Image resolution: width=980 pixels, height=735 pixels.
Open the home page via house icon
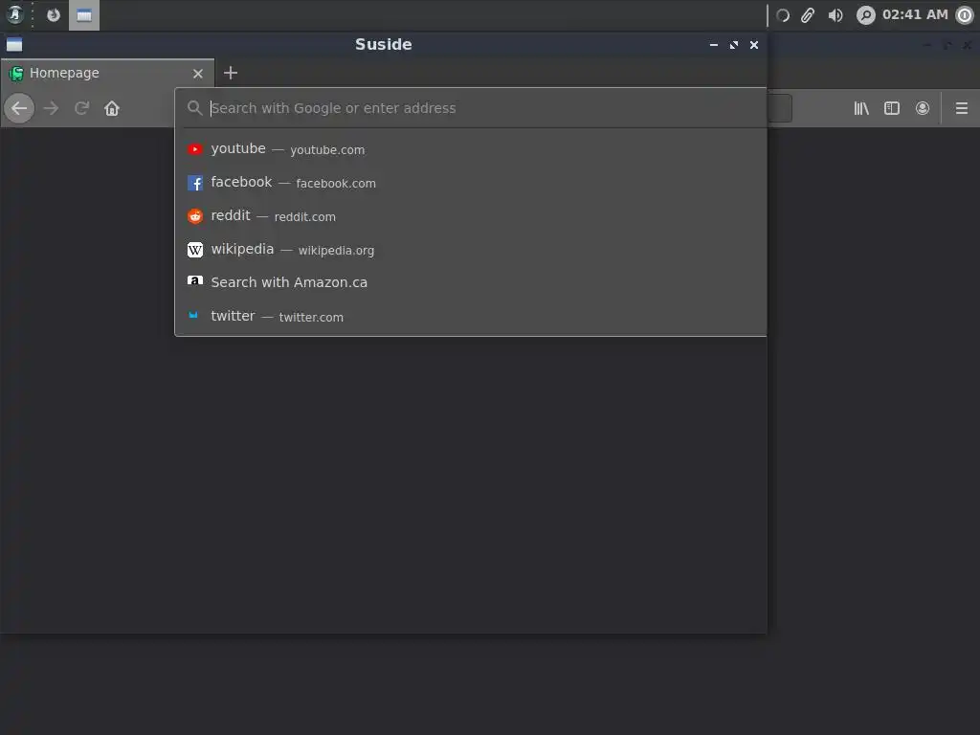pyautogui.click(x=112, y=108)
